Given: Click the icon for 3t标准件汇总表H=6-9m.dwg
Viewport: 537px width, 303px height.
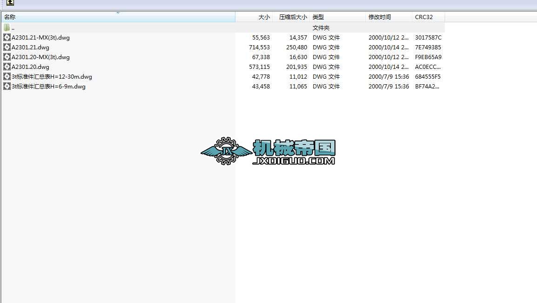Looking at the screenshot, I should click(x=7, y=86).
